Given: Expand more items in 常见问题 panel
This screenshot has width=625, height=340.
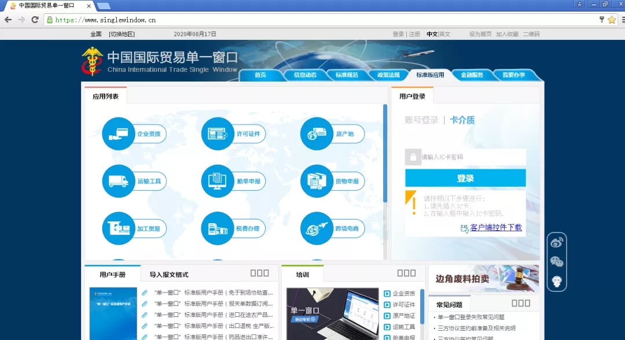Looking at the screenshot, I should click(x=521, y=303).
